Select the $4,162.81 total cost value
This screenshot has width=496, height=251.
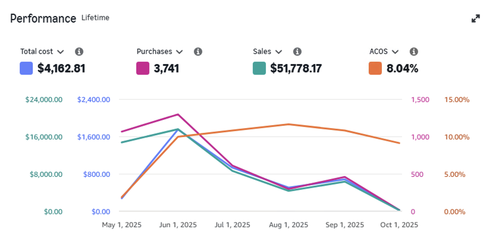click(61, 69)
